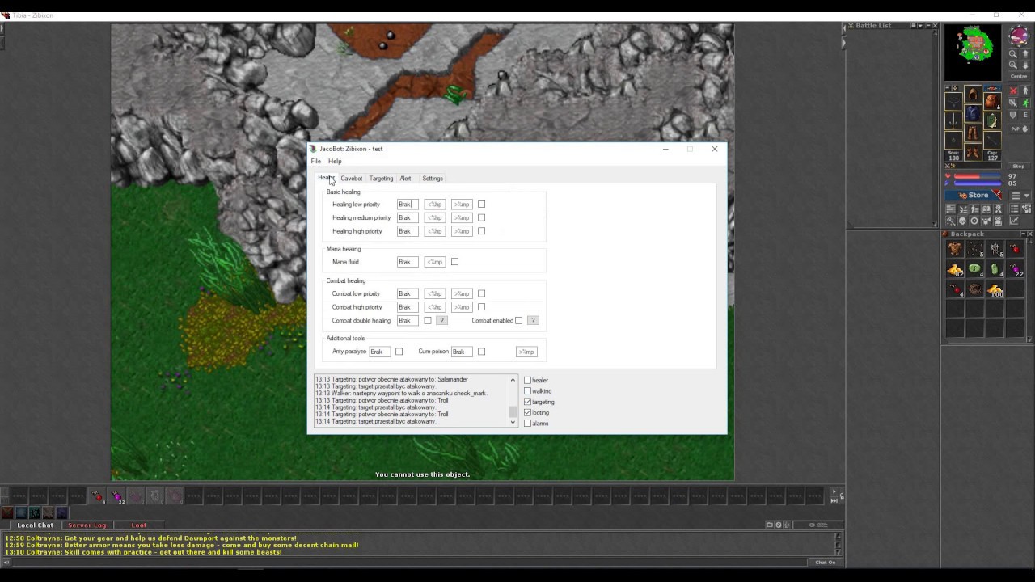
Task: Toggle the Chat On button
Action: [x=825, y=563]
